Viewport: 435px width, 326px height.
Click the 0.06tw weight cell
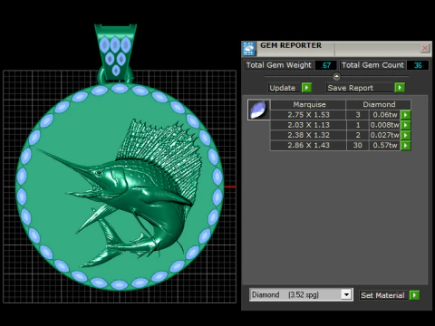(x=385, y=115)
